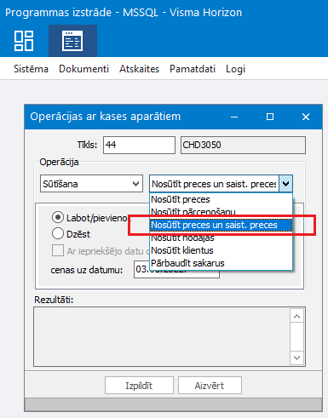Open the Sistēma menu
This screenshot has height=418, width=328.
31,69
